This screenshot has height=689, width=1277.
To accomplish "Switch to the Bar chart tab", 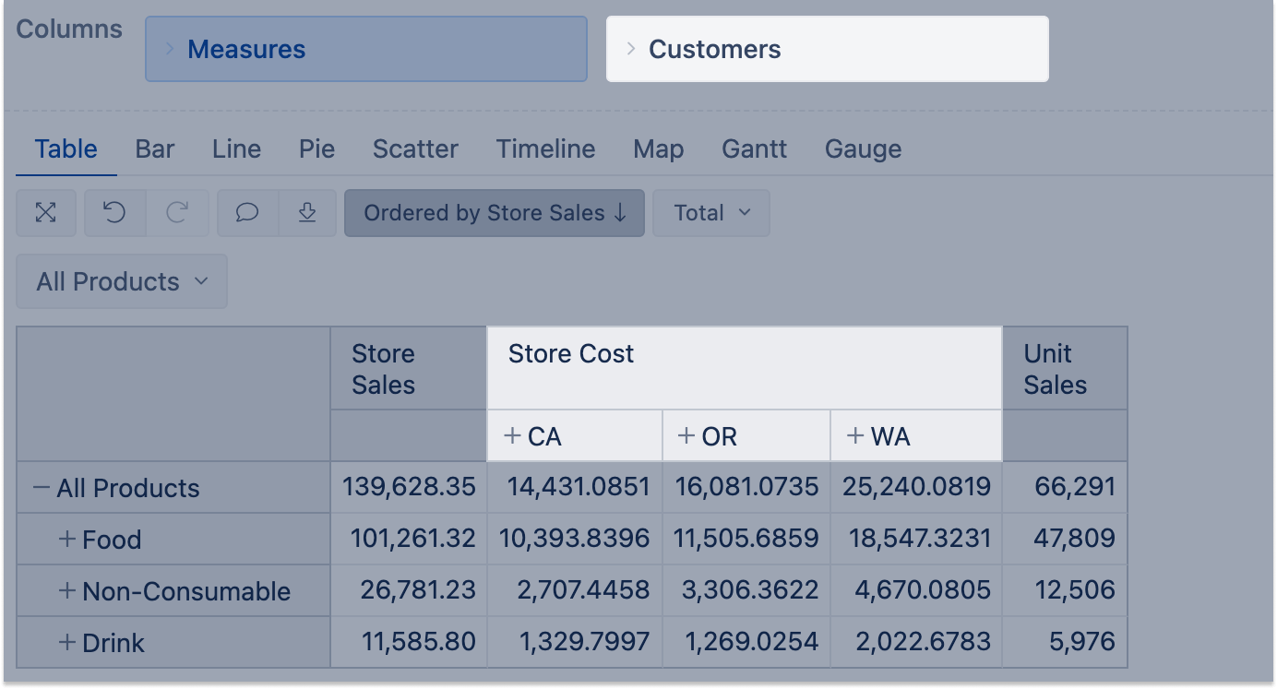I will [x=154, y=149].
